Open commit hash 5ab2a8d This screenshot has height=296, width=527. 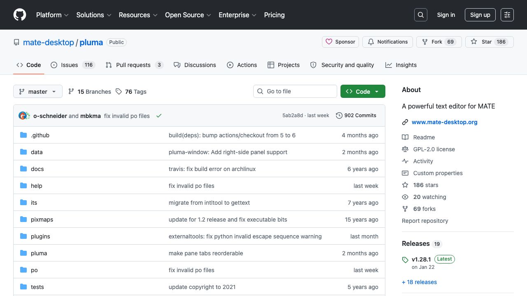[x=293, y=116]
